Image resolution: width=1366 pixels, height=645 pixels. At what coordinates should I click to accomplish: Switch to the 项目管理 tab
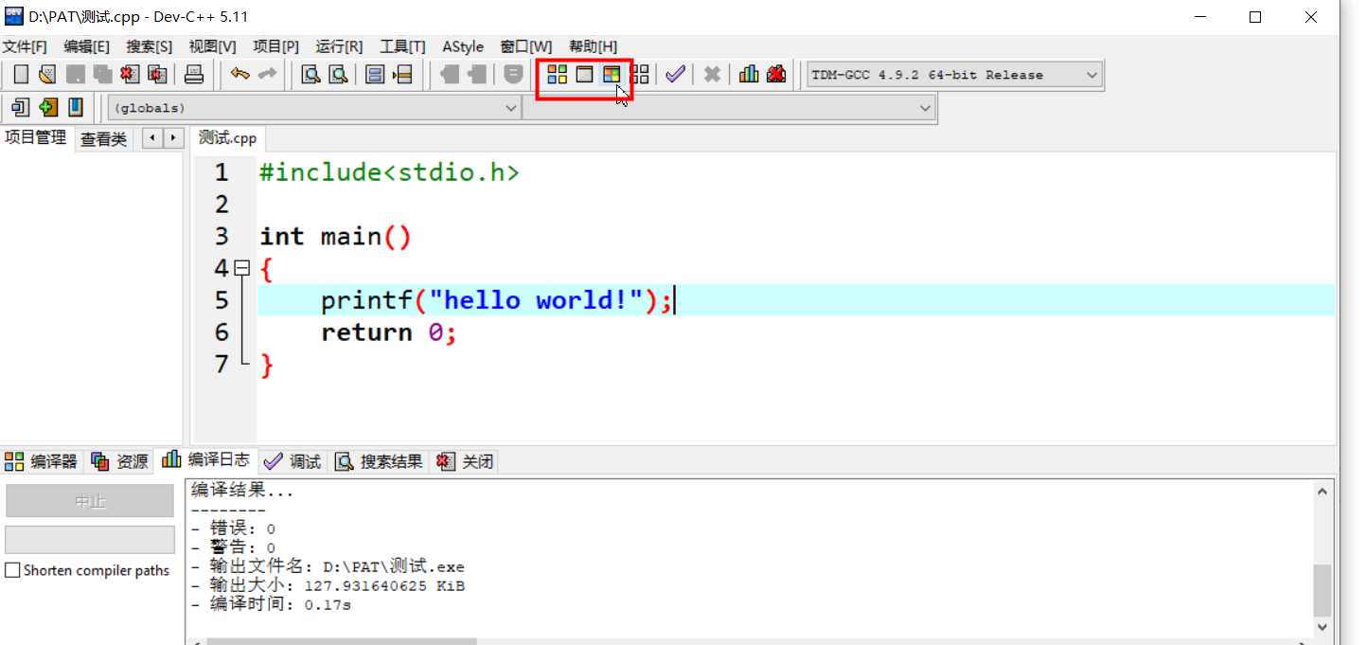pos(36,138)
